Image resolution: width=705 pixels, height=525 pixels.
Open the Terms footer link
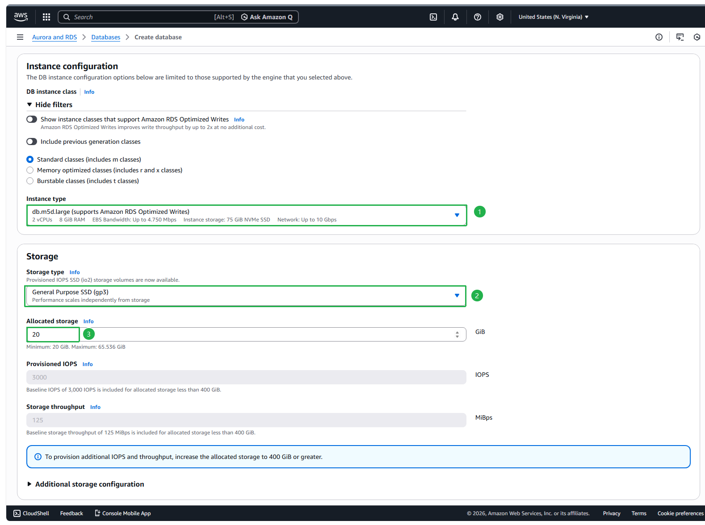tap(639, 513)
